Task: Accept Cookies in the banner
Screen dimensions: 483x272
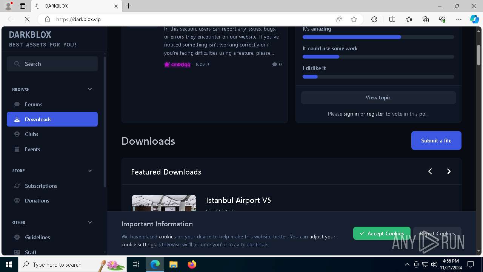Action: [x=381, y=233]
